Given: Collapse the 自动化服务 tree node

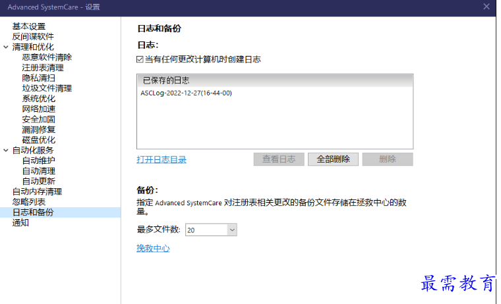Looking at the screenshot, I should click(x=6, y=150).
